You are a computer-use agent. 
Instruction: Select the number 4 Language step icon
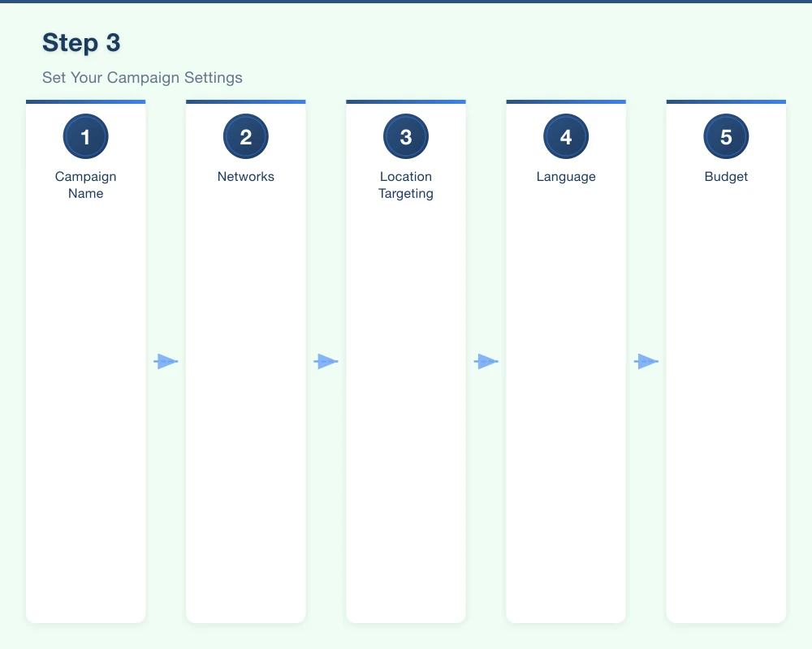coord(565,136)
